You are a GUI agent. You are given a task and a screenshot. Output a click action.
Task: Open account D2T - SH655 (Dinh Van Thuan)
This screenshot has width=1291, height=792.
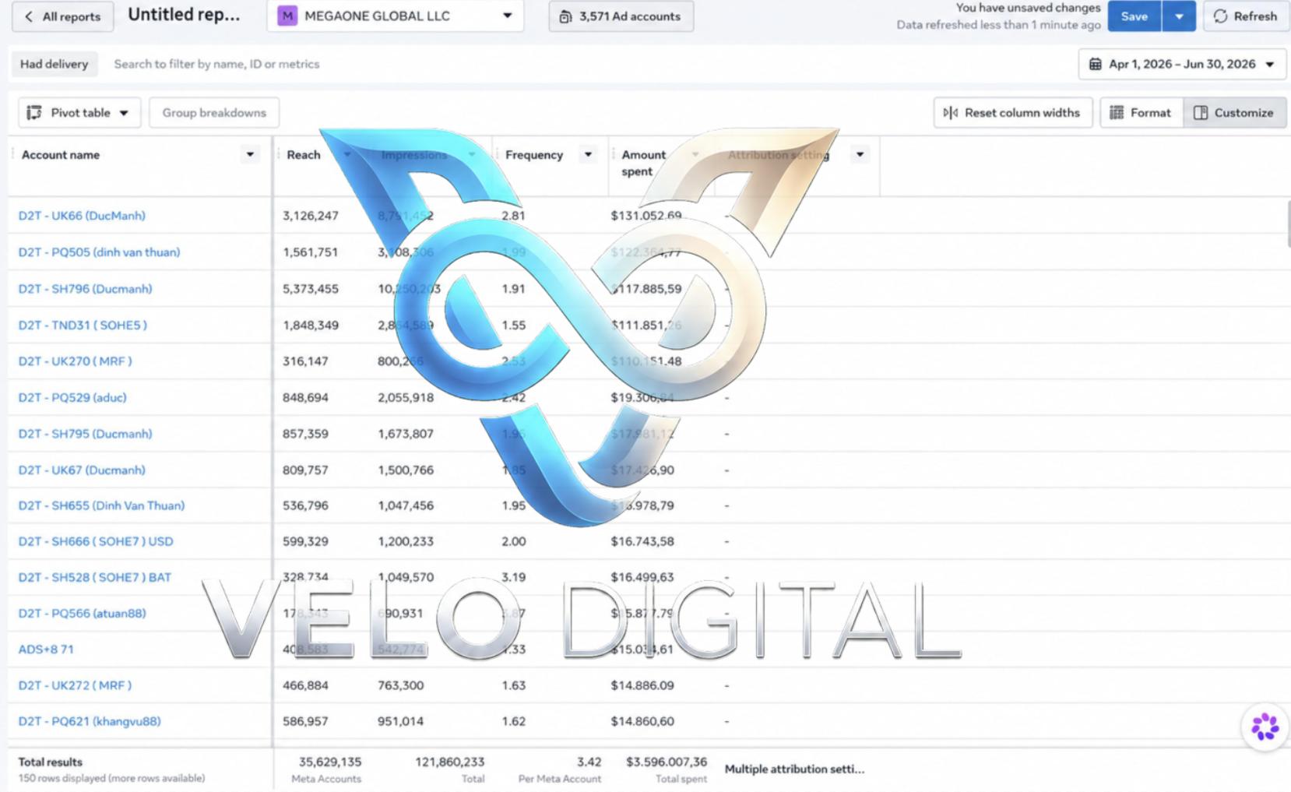click(x=101, y=505)
